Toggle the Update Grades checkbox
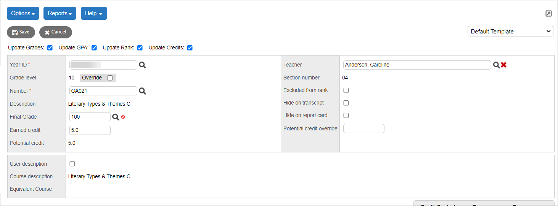The image size is (558, 206). coord(50,48)
